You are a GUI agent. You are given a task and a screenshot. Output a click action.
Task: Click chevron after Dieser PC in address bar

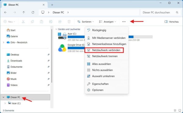(68, 12)
